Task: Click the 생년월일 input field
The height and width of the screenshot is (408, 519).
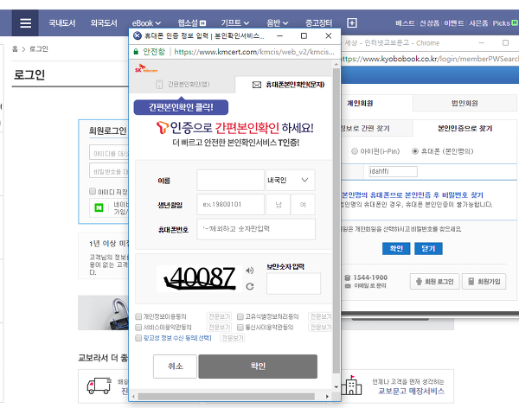Action: (x=230, y=205)
